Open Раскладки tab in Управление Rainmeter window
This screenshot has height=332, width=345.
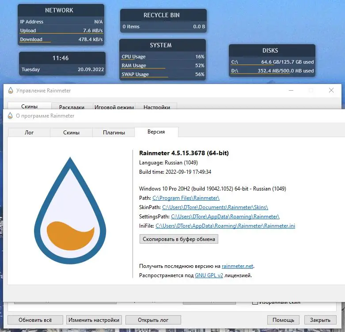72,107
